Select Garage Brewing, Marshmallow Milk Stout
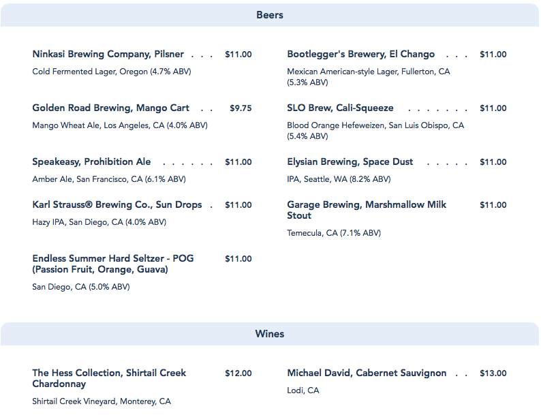Viewport: 541px width, 415px height. click(367, 210)
